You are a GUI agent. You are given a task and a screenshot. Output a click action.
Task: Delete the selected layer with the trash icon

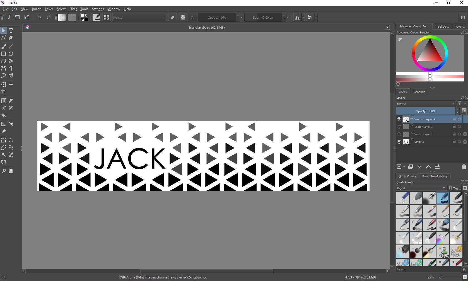[464, 167]
